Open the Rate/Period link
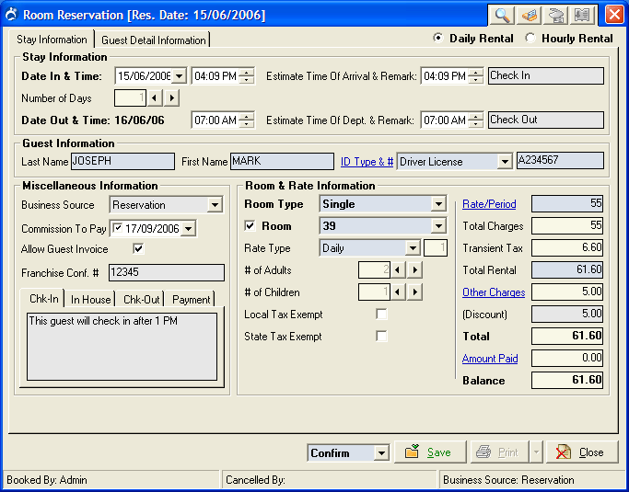The width and height of the screenshot is (629, 492). 489,204
